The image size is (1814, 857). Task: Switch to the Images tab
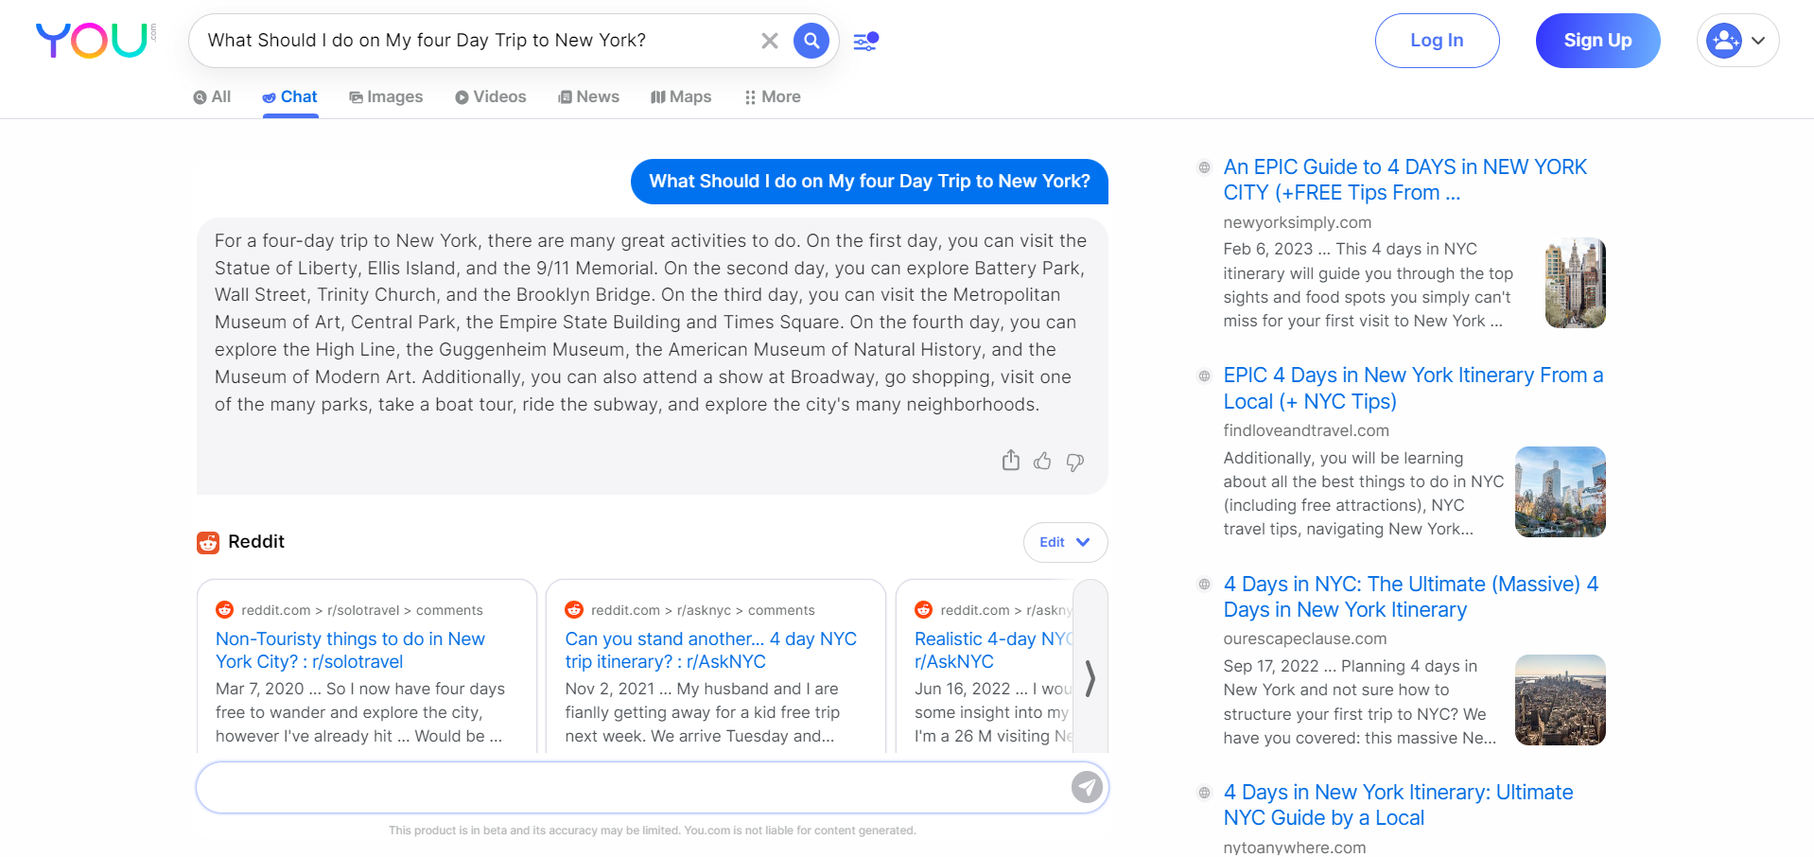[386, 96]
